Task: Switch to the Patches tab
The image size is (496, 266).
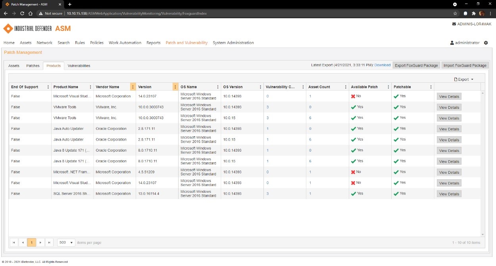Action: tap(33, 66)
